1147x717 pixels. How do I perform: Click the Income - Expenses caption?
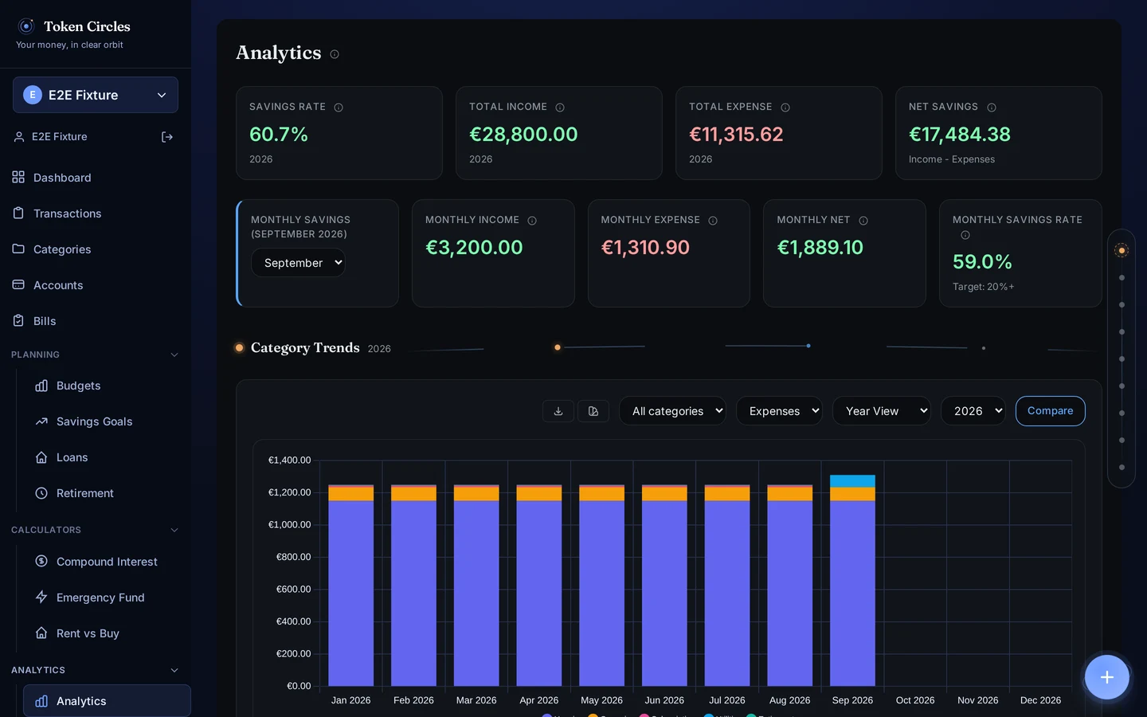[x=952, y=159]
